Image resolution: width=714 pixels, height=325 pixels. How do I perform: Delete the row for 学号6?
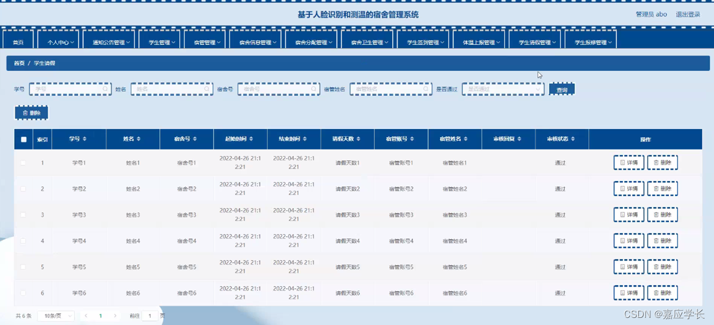(x=663, y=293)
